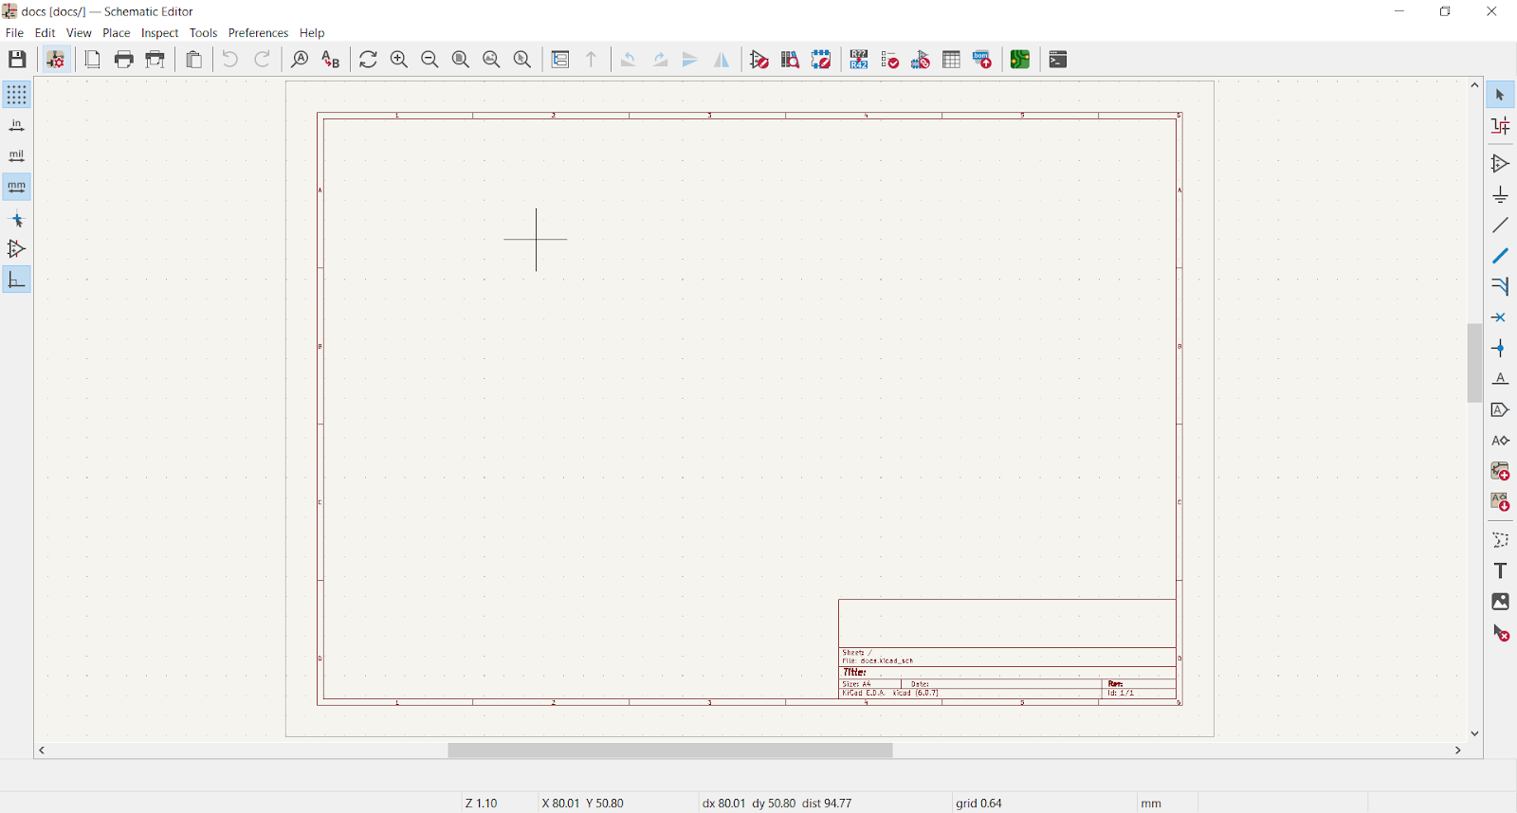Open the scripting console

[x=1058, y=60]
